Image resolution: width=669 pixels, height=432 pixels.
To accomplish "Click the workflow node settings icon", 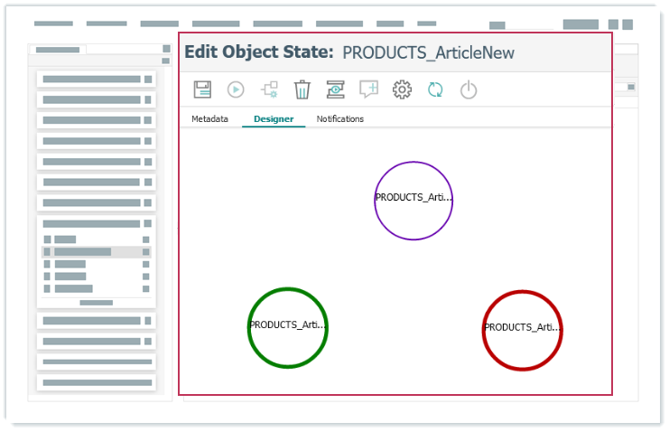I will [x=269, y=89].
